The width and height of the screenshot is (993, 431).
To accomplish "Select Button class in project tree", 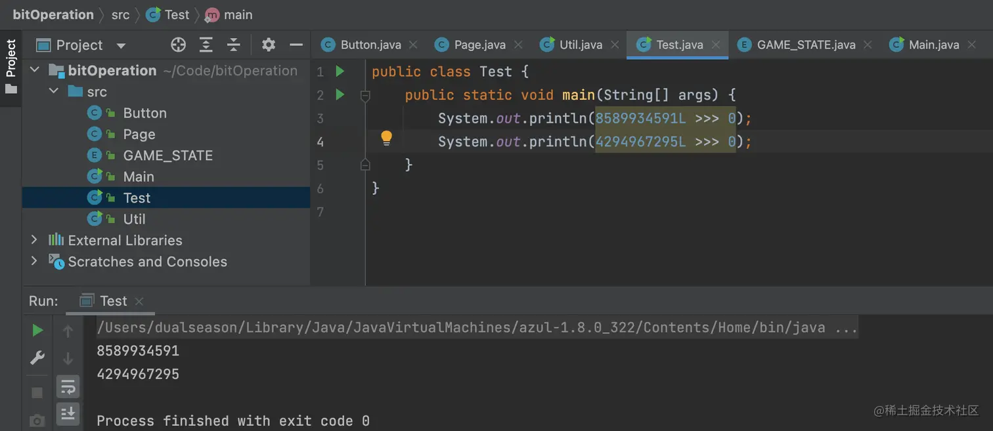I will [144, 113].
